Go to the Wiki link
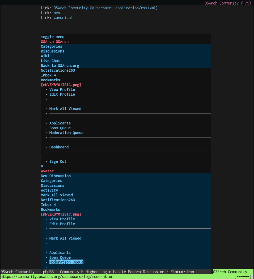254x279 pixels. pyautogui.click(x=45, y=56)
